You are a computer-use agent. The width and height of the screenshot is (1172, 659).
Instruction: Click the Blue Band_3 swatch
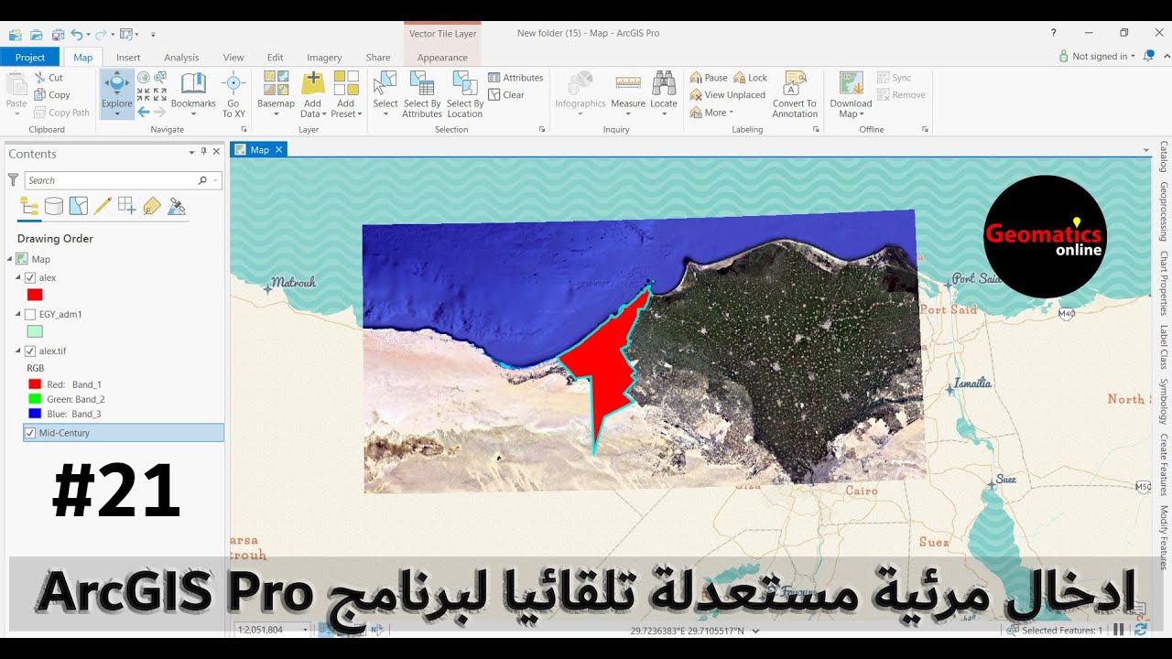35,414
